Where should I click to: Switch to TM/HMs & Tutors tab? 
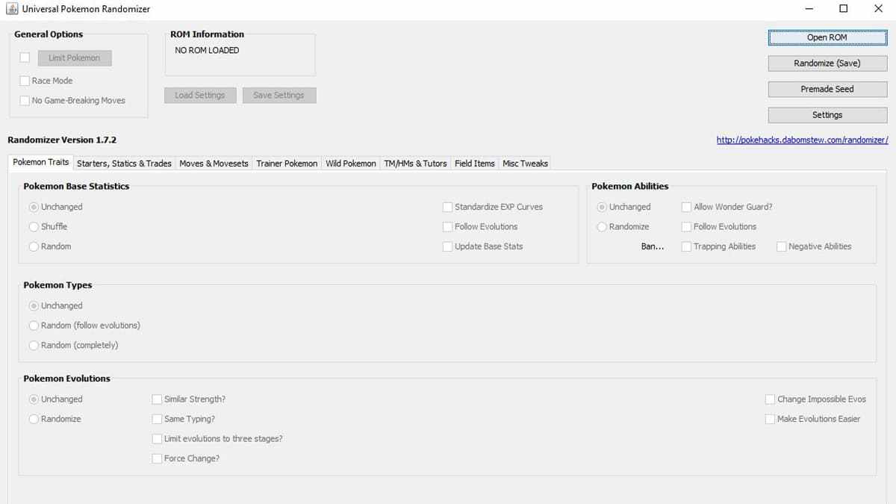click(x=415, y=164)
